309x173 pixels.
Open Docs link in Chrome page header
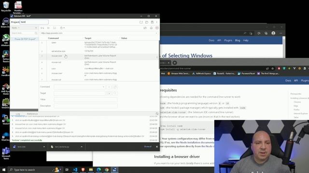288,81
